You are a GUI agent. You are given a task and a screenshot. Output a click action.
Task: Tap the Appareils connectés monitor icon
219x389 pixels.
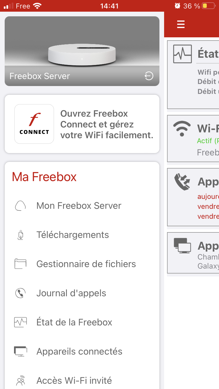coord(20,351)
